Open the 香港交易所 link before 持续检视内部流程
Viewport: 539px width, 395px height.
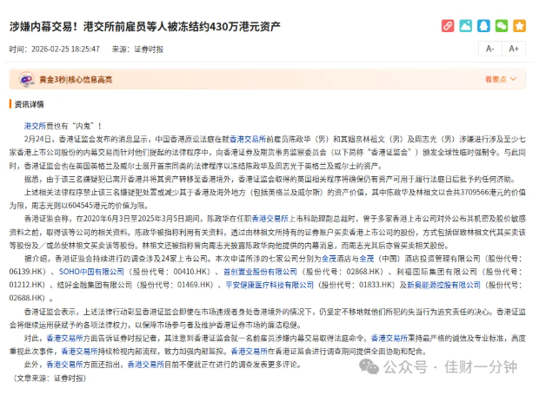[x=79, y=351]
